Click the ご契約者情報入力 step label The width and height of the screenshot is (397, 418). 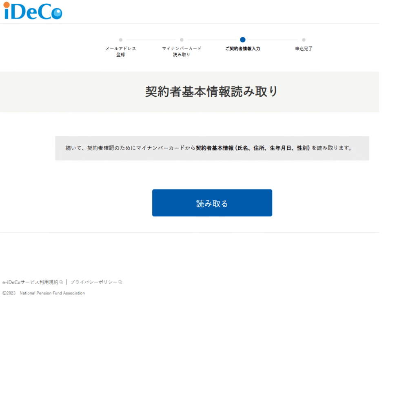[243, 49]
